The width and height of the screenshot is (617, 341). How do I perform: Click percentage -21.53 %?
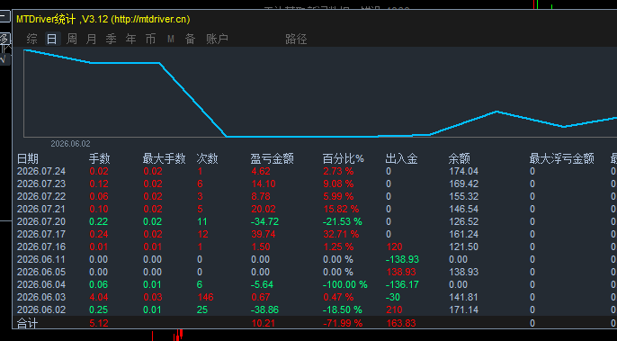pyautogui.click(x=343, y=221)
